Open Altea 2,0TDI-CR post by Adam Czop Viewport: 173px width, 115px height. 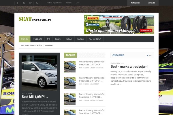[x=92, y=79]
